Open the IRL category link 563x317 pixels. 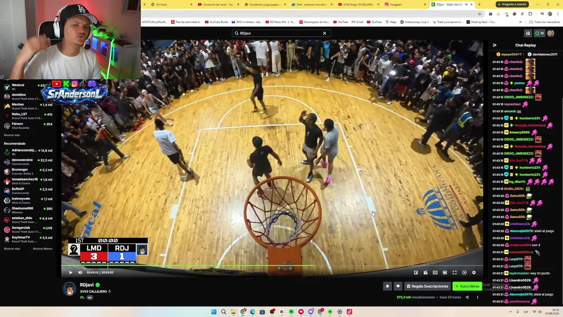coord(82,298)
